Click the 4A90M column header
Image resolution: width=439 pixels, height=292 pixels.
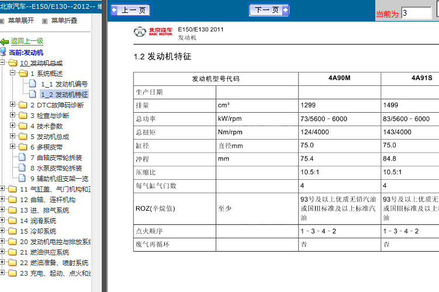[339, 78]
